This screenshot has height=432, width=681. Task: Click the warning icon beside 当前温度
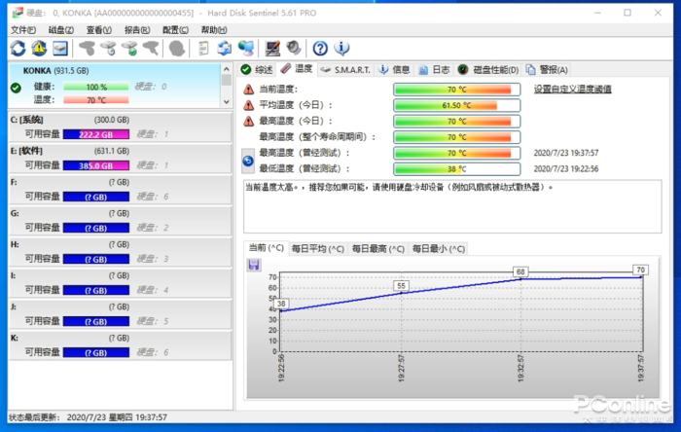(x=248, y=89)
